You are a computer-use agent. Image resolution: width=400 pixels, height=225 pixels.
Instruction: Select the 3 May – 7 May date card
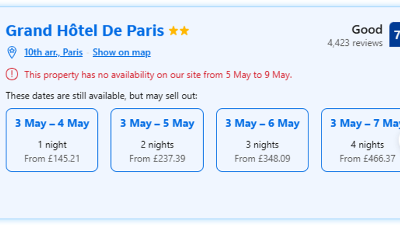point(360,140)
